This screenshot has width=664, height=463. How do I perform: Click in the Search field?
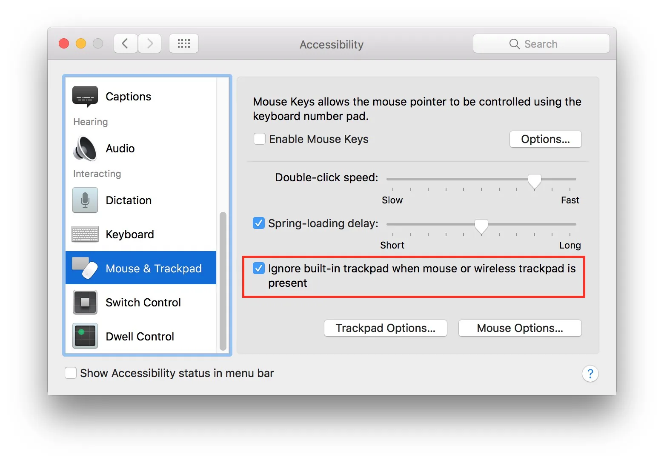coord(541,43)
